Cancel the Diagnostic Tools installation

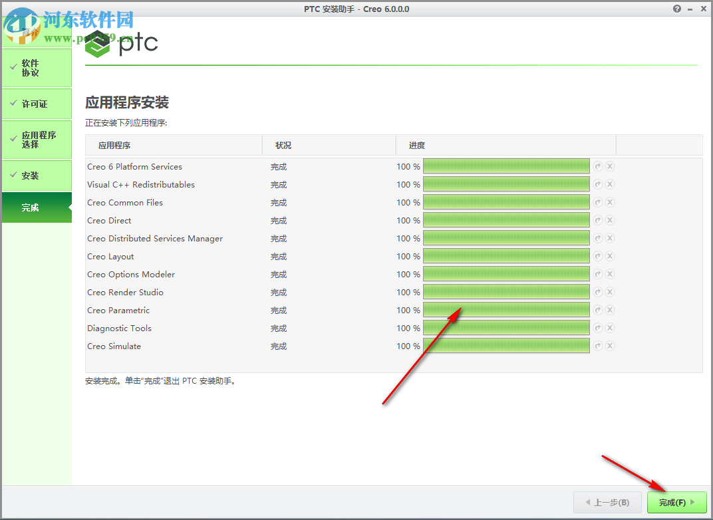coord(610,328)
